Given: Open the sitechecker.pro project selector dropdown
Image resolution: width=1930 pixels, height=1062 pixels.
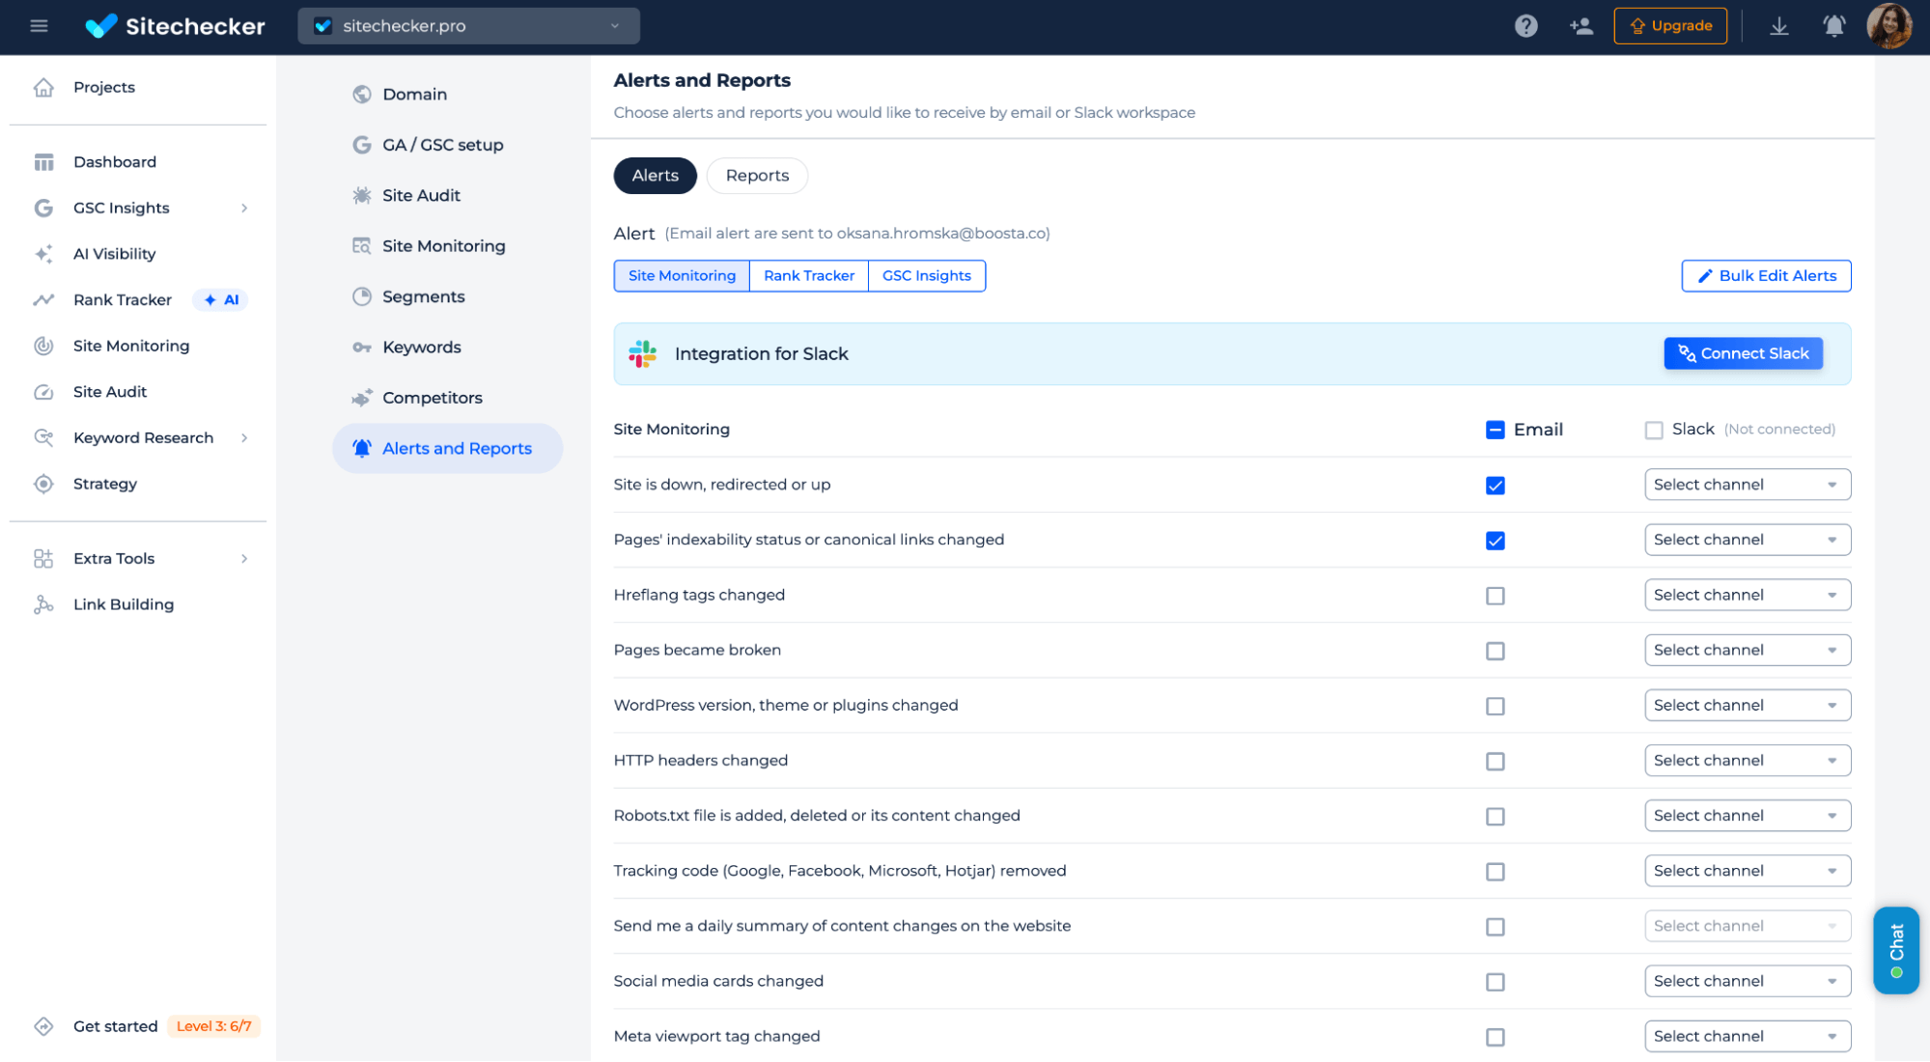Looking at the screenshot, I should (x=468, y=26).
